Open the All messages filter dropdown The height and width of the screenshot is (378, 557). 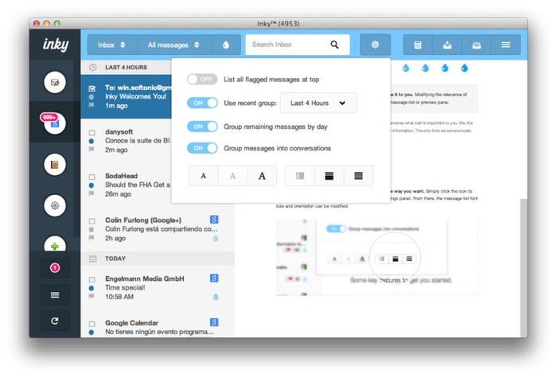point(174,45)
